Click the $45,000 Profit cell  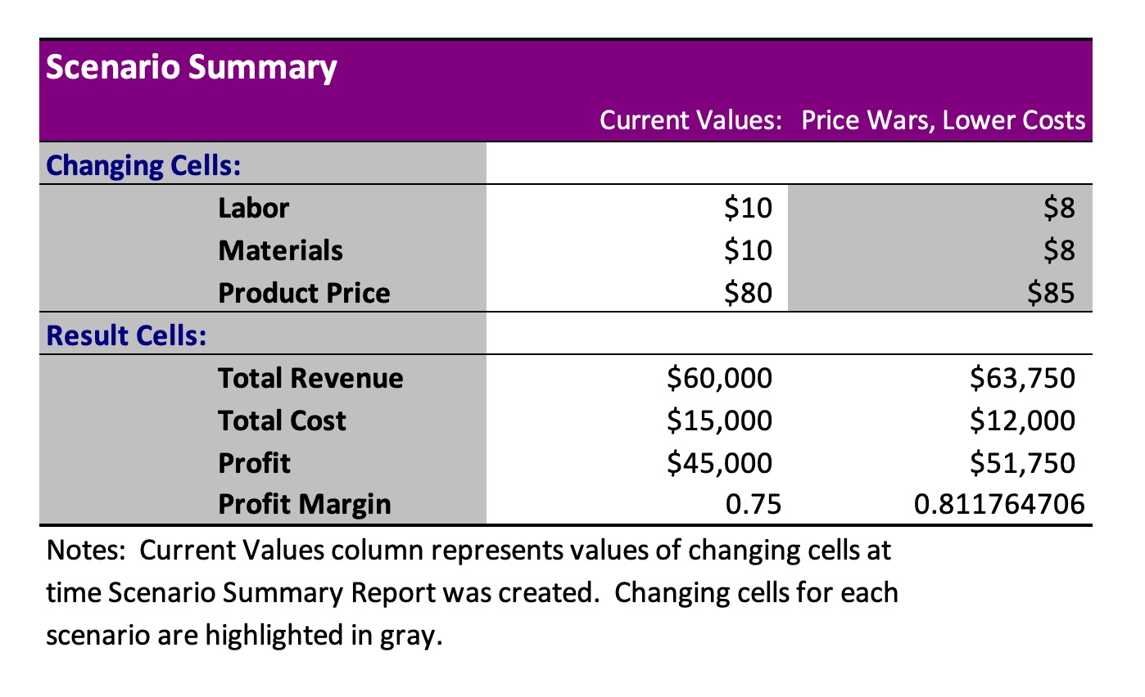click(x=719, y=463)
